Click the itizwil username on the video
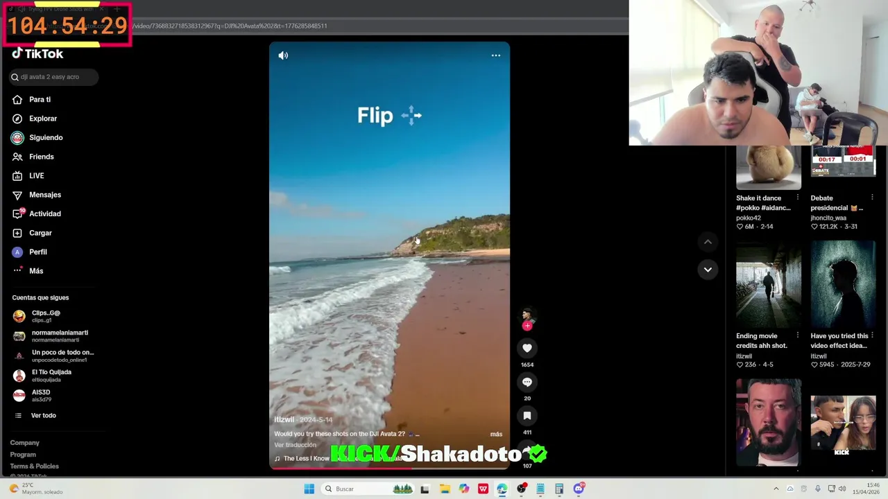 (284, 420)
